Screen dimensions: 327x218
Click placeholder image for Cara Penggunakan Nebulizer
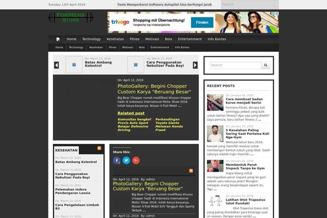[x=136, y=65]
